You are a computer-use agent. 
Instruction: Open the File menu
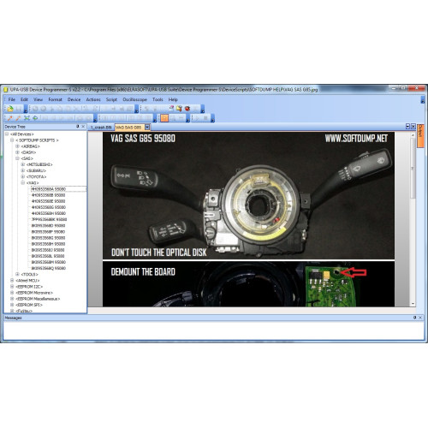(12, 99)
